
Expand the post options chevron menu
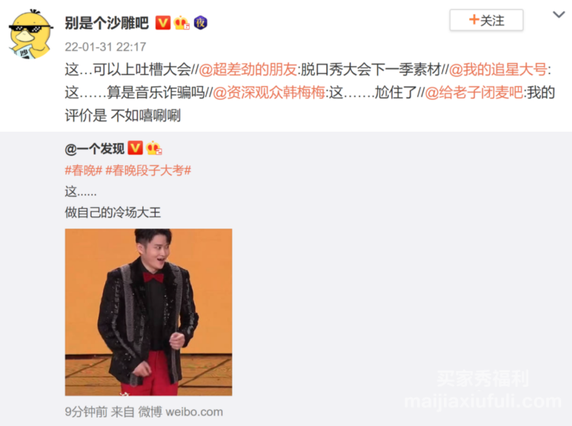pos(558,15)
